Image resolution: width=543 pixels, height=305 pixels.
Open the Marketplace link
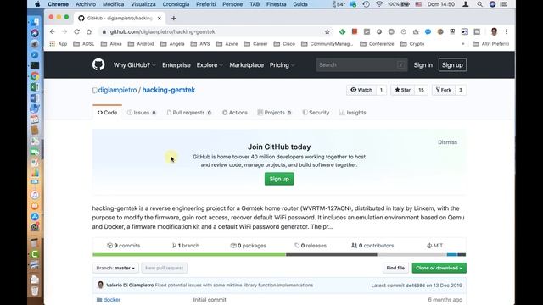(246, 65)
